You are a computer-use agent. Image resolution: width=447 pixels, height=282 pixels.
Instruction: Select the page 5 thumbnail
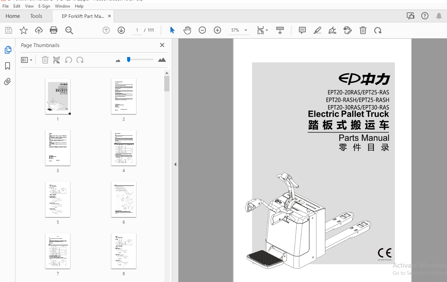coord(58,200)
